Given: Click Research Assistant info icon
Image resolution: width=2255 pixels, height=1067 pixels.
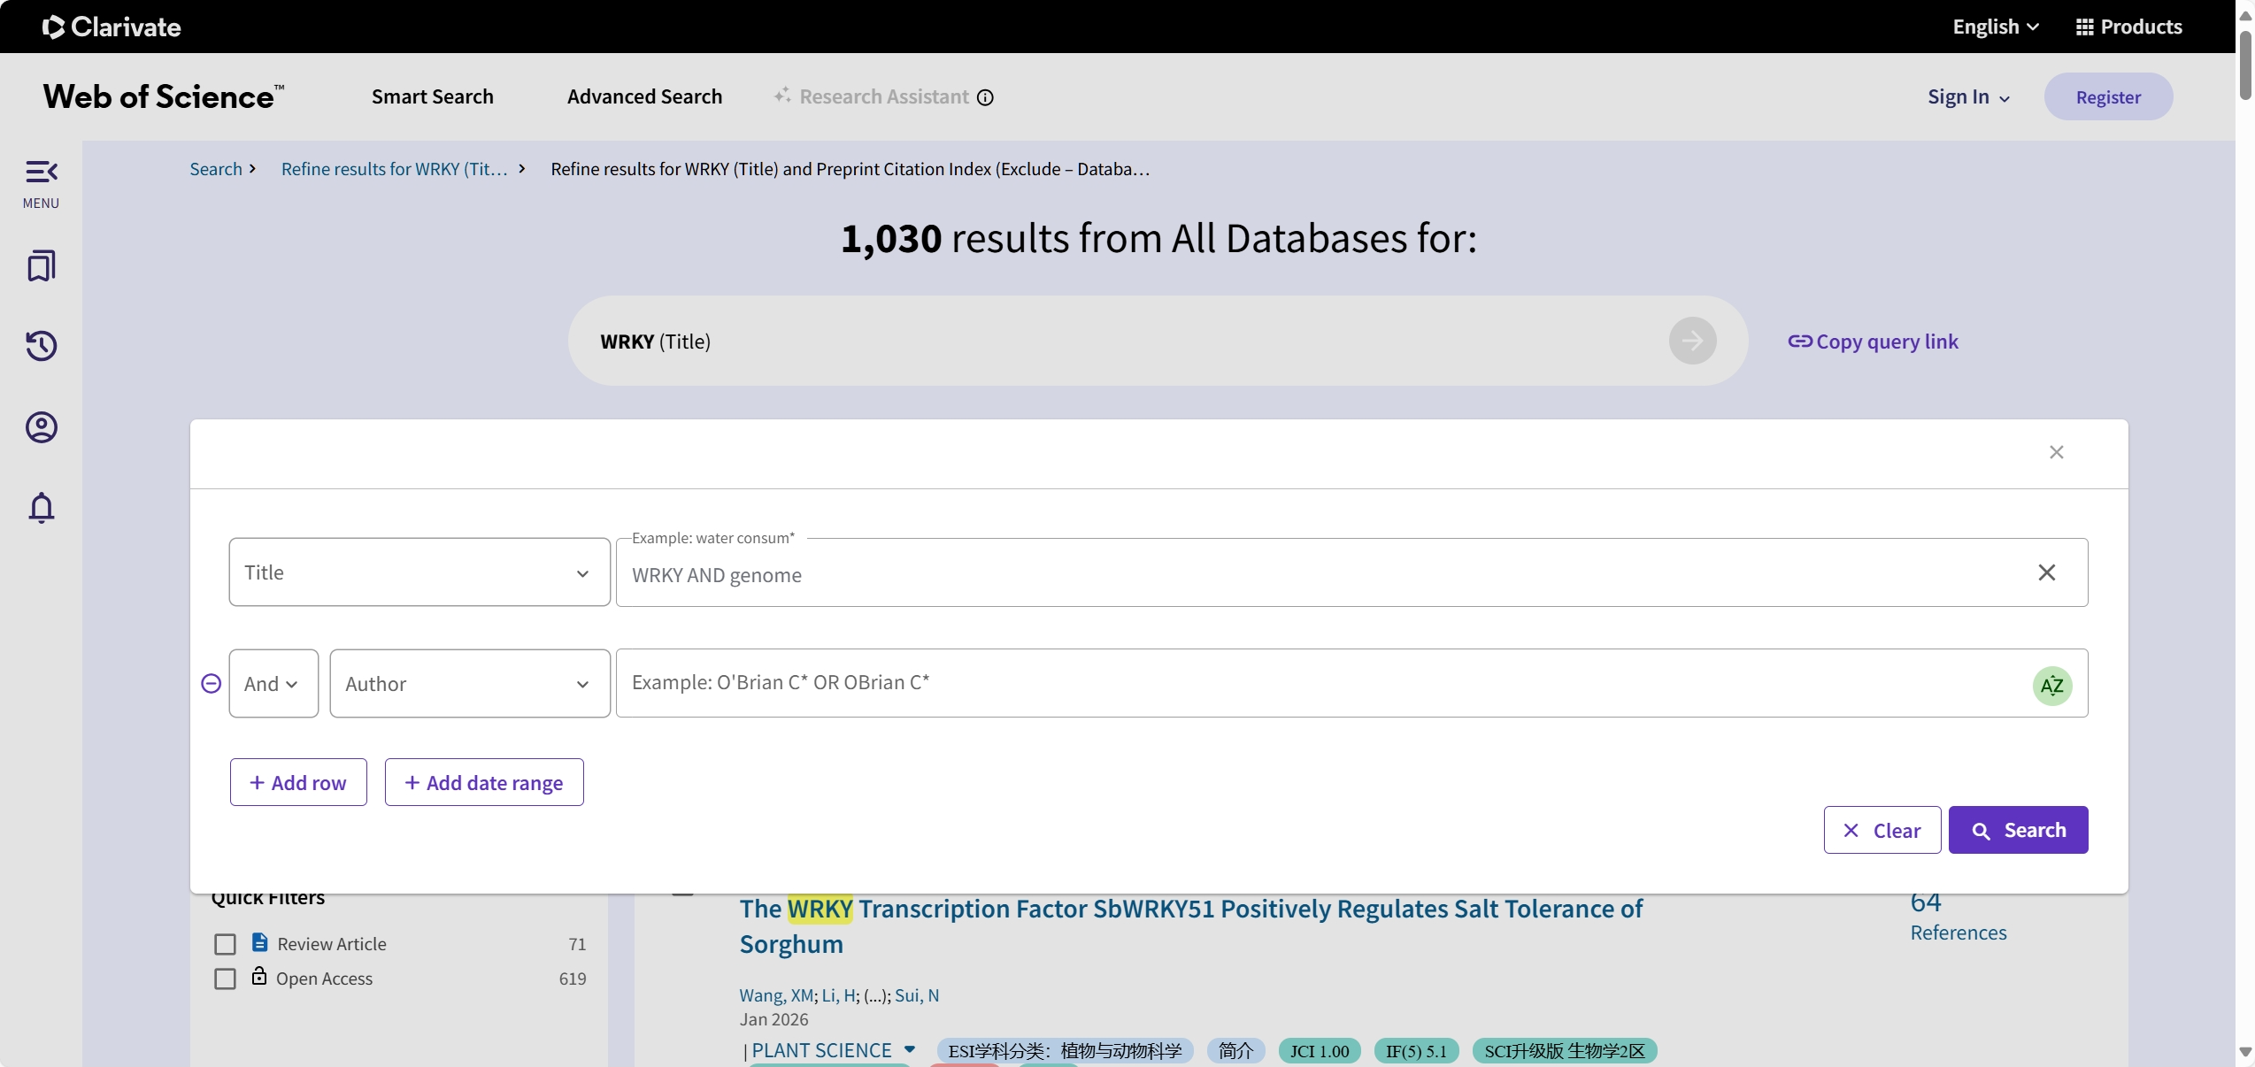Looking at the screenshot, I should [x=985, y=97].
